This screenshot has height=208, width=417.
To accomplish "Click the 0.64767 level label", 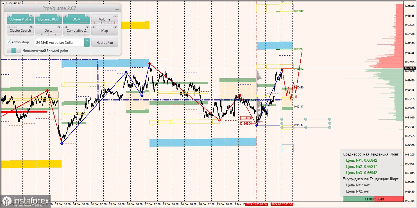I will pos(299,125).
